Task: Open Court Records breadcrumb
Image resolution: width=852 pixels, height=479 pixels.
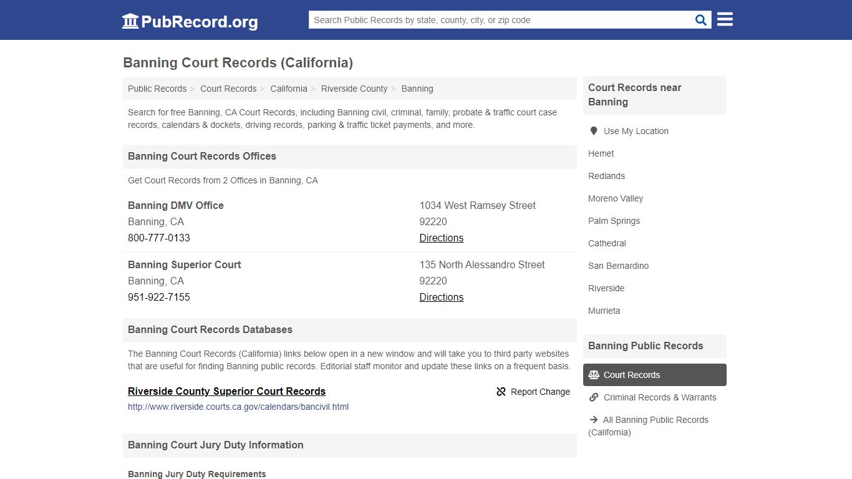Action: click(x=228, y=89)
